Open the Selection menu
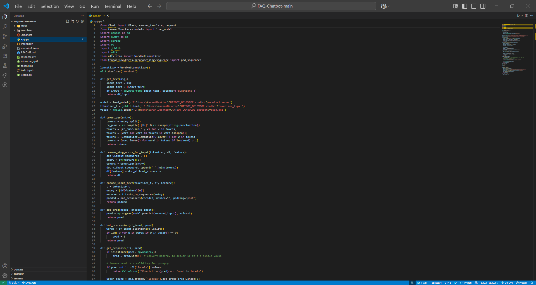 tap(49, 6)
